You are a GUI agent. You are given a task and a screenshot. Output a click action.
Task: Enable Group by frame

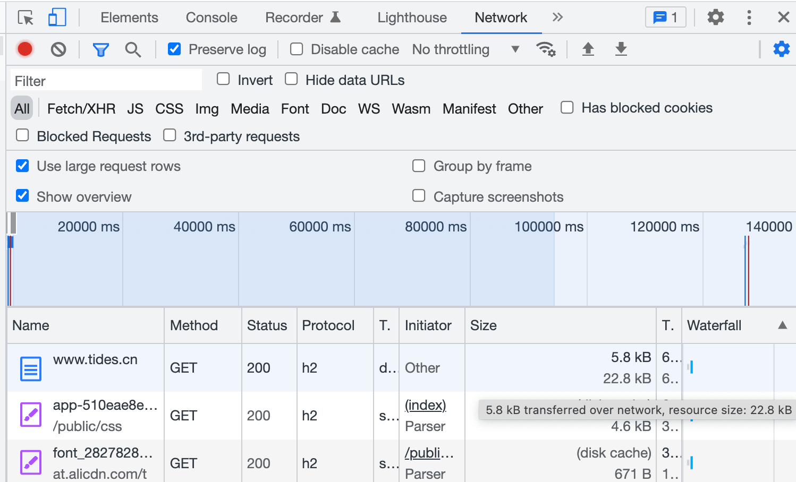[x=419, y=166]
